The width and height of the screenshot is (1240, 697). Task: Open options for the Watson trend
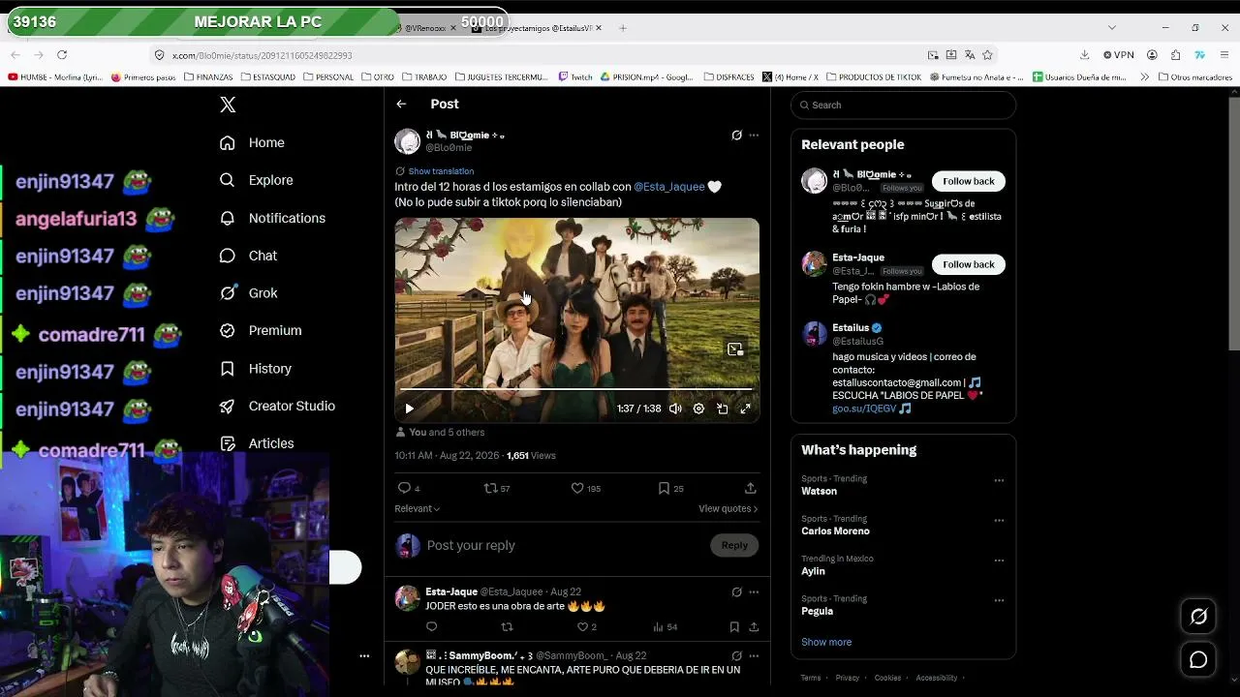click(x=999, y=480)
